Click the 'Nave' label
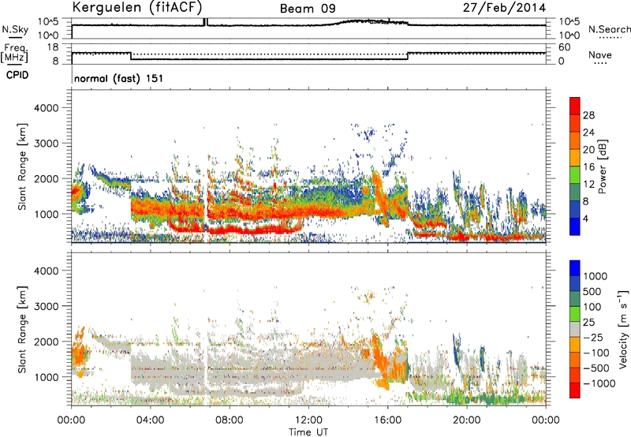 click(599, 55)
